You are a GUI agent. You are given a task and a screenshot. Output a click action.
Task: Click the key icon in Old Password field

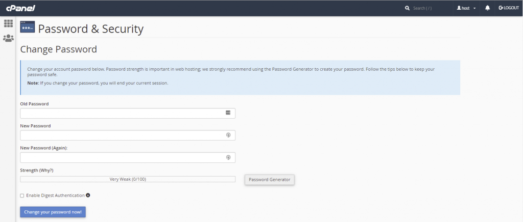click(228, 113)
